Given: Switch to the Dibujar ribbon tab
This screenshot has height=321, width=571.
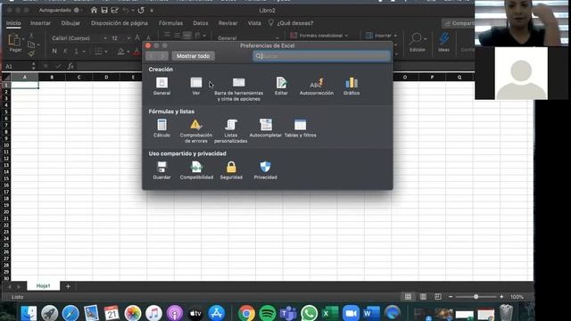Looking at the screenshot, I should point(70,23).
